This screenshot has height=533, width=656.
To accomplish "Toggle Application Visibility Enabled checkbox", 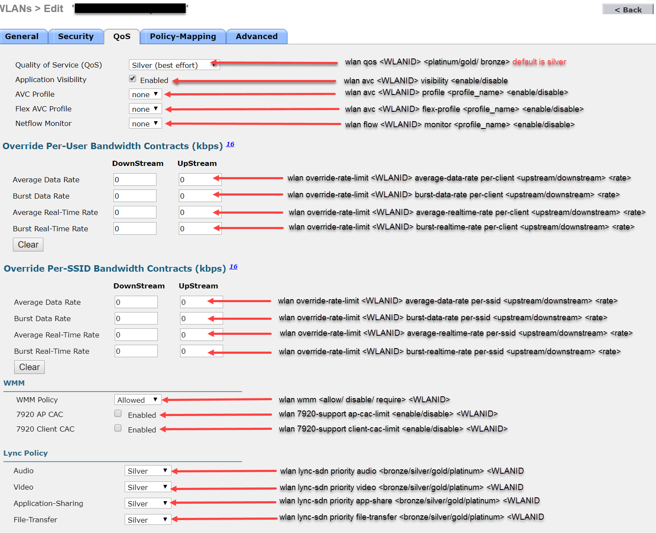I will tap(133, 79).
